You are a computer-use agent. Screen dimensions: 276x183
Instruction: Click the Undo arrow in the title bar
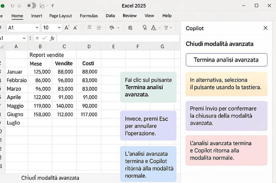[x=12, y=6]
